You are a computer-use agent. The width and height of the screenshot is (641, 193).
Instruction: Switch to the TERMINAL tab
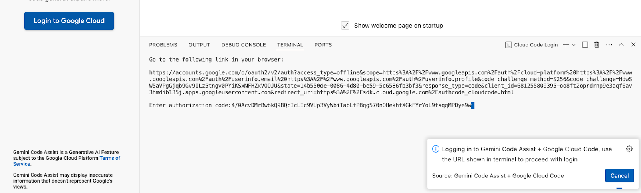(290, 45)
